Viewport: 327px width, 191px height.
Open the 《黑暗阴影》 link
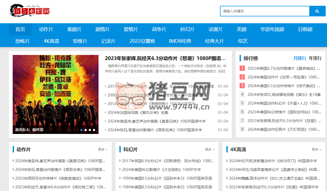point(151,104)
